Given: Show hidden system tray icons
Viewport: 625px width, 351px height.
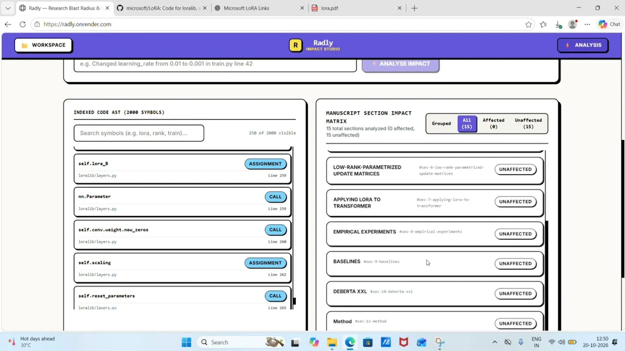Looking at the screenshot, I should point(495,342).
